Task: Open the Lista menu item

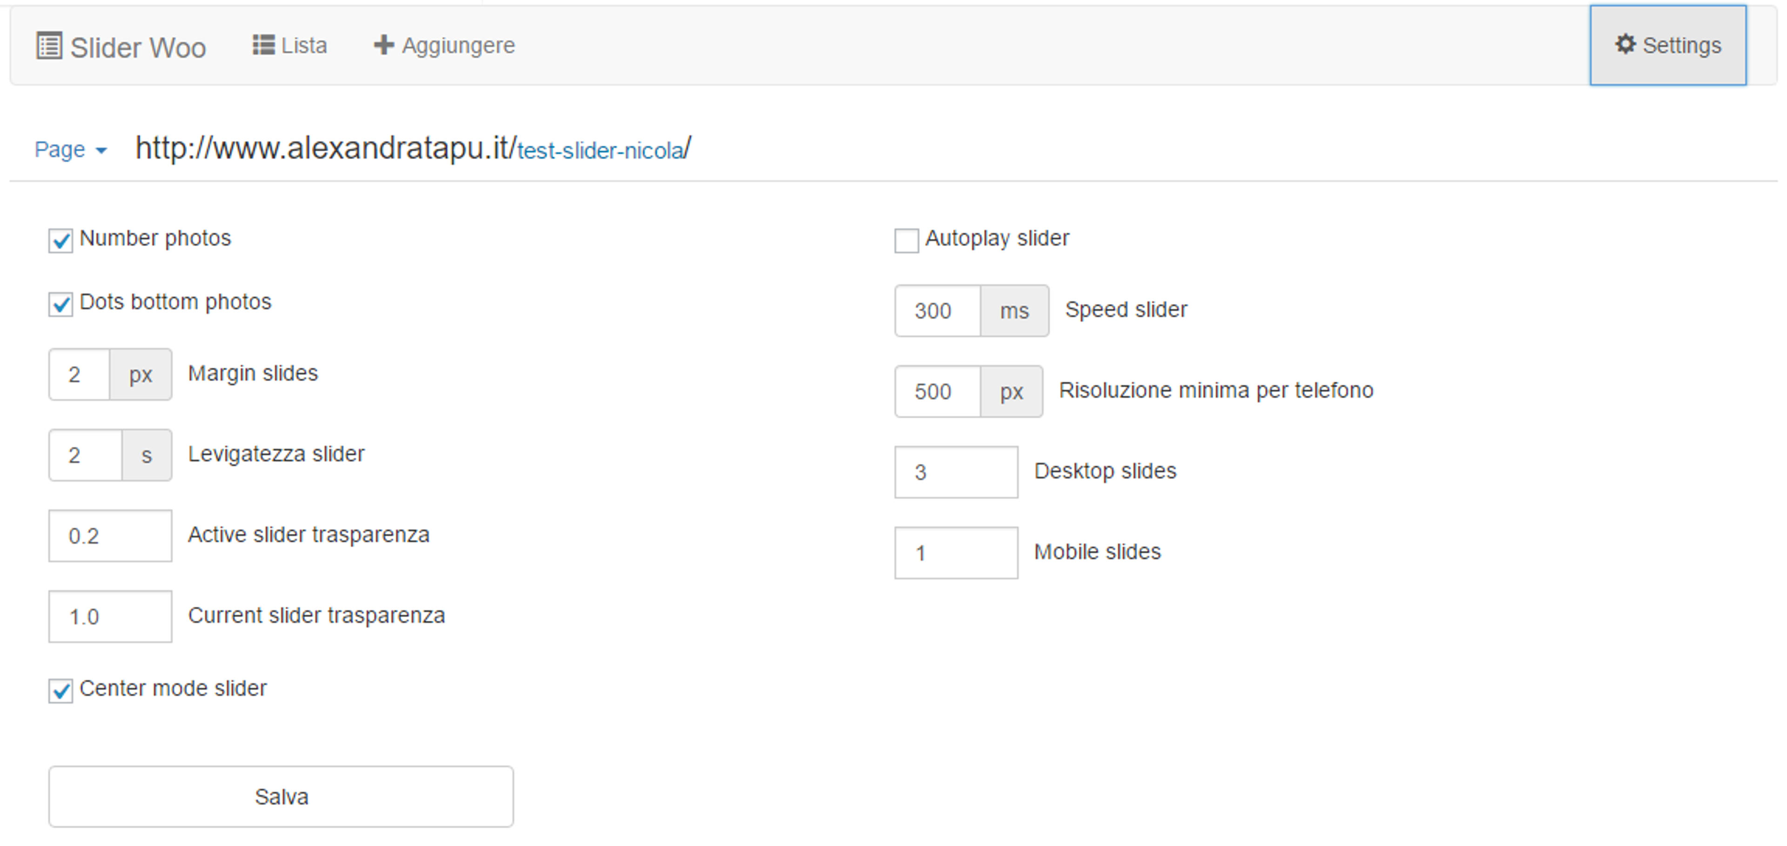Action: pyautogui.click(x=290, y=45)
